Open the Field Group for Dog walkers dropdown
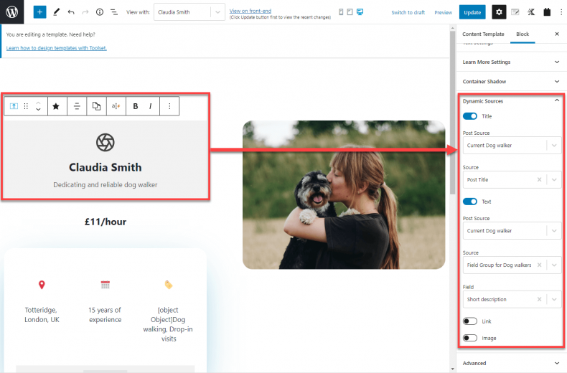 click(512, 265)
